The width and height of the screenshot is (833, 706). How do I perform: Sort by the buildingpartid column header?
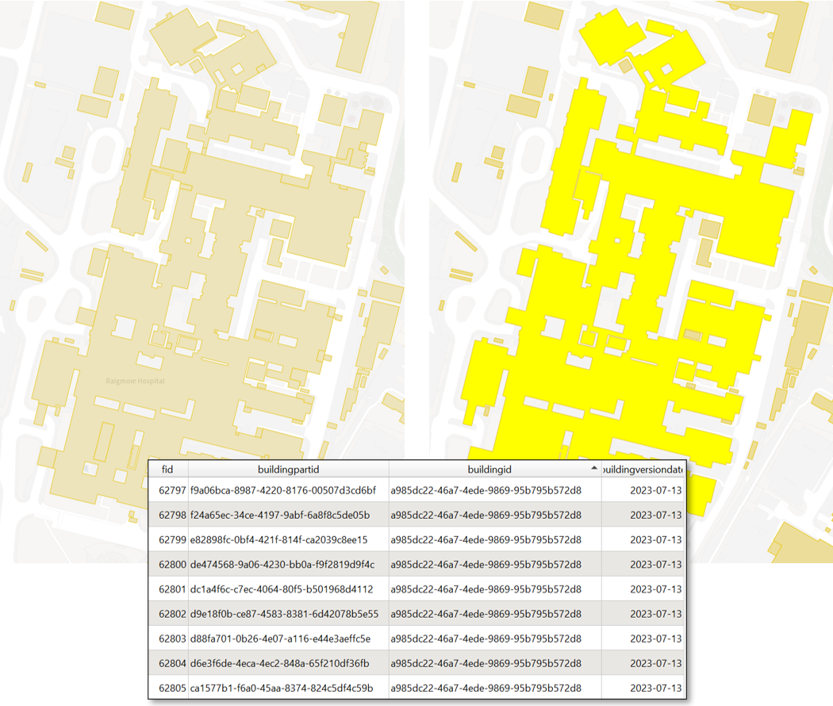[288, 470]
